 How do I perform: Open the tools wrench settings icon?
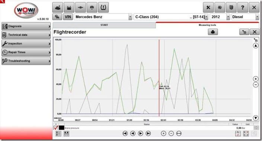pyautogui.click(x=208, y=7)
